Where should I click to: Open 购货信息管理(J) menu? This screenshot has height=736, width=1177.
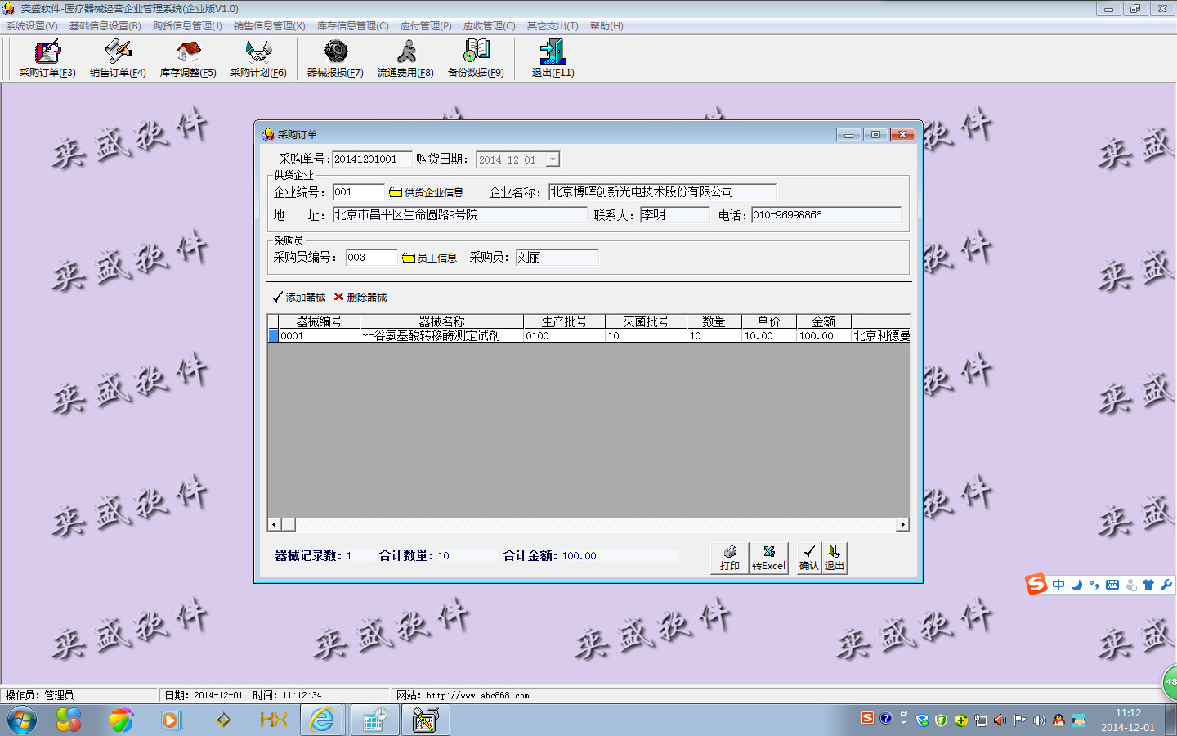tap(187, 26)
